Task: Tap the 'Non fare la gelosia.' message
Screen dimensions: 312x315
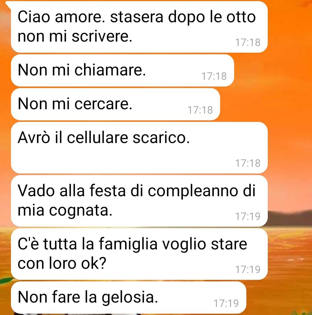Action: [129, 298]
